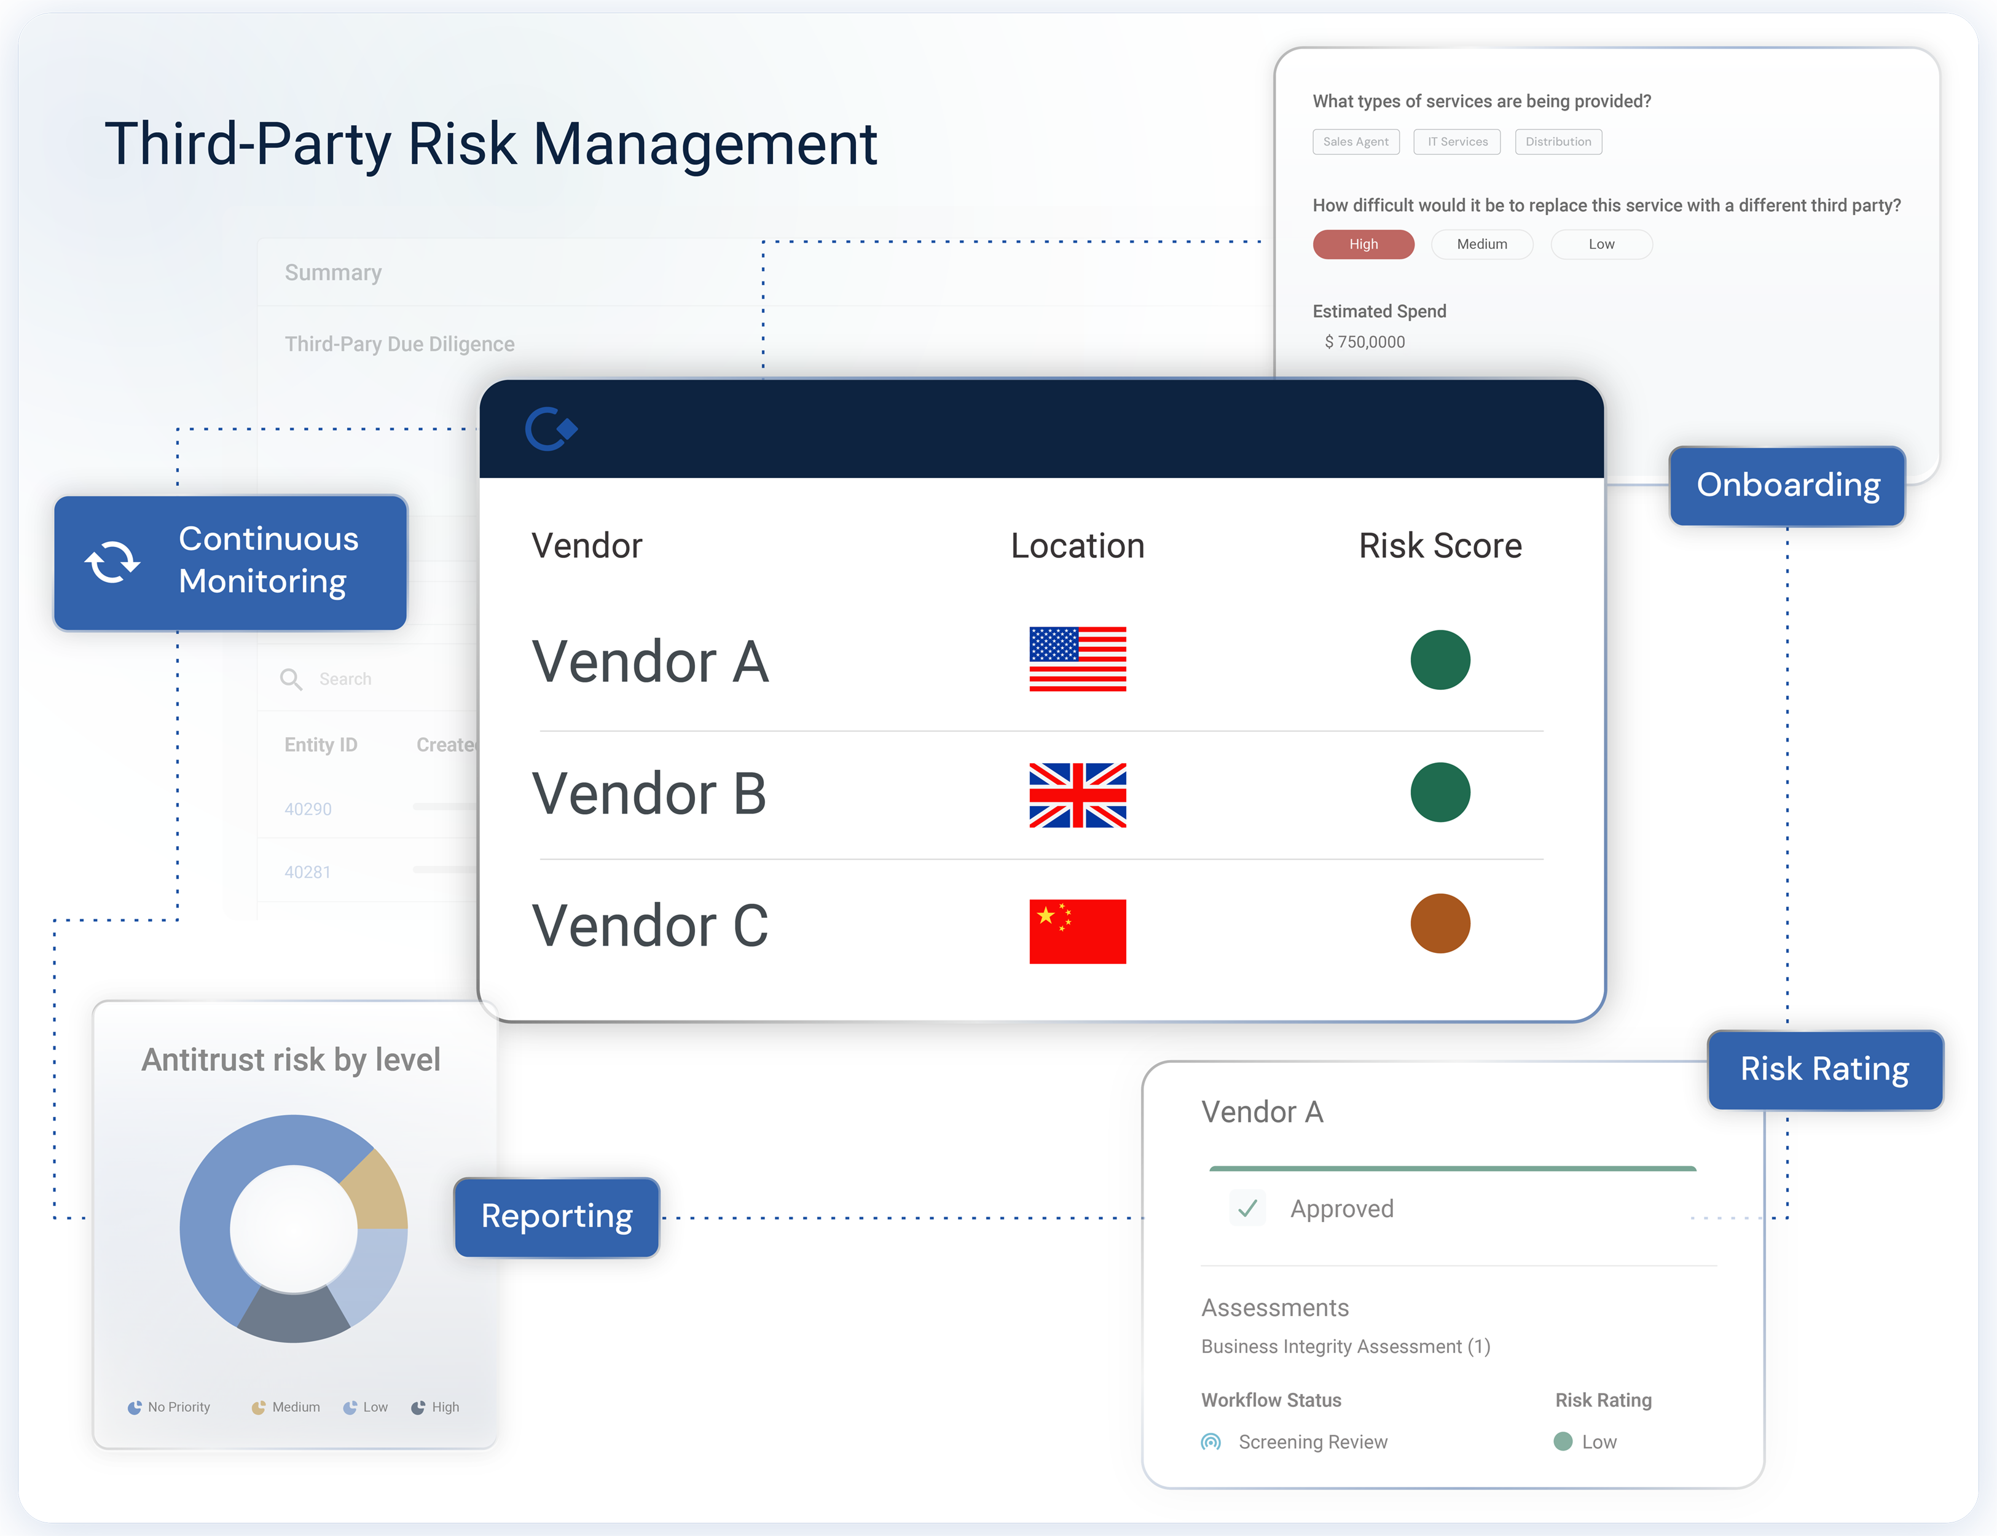Click the Screening Review status icon
This screenshot has height=1536, width=1997.
pyautogui.click(x=1210, y=1442)
